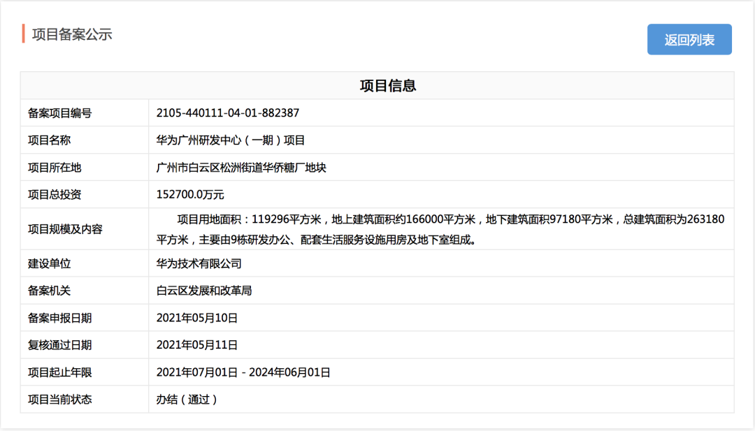Viewport: 755px width, 431px height.
Task: Click construction unit 华为技术有限公司
Action: (199, 263)
